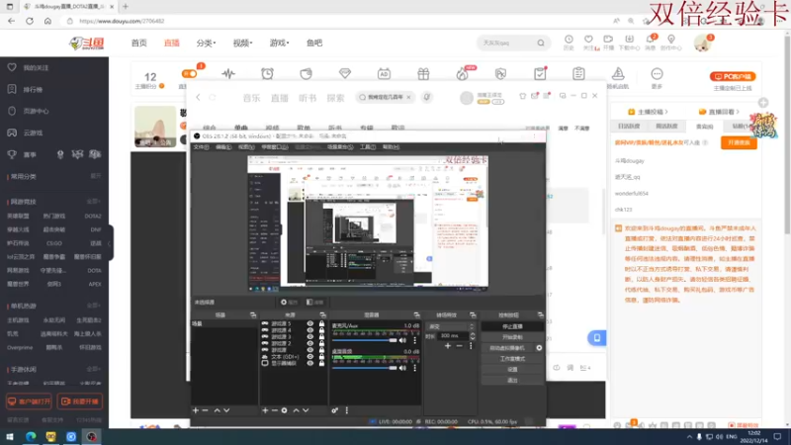
Task: Open the transition type dropdown in OBS
Action: click(451, 327)
